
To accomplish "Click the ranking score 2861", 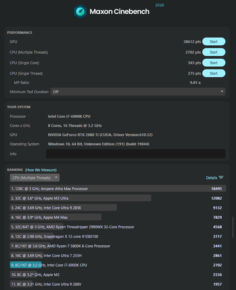I will (x=217, y=256).
